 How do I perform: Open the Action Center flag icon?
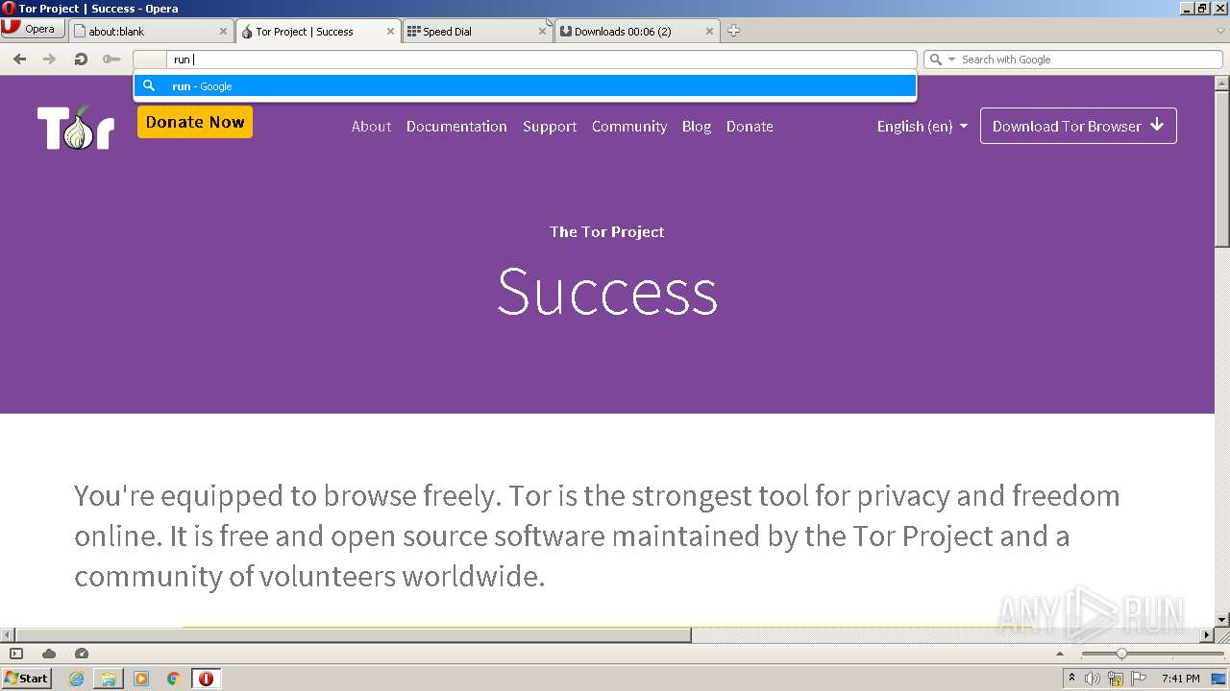pos(1139,679)
